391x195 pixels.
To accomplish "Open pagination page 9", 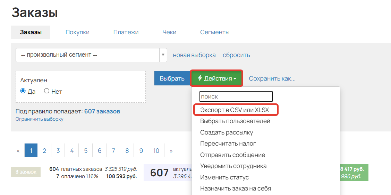I will (x=141, y=150).
